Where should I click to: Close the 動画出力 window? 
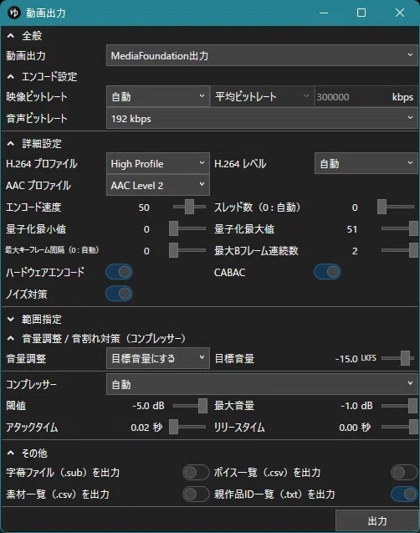click(400, 13)
